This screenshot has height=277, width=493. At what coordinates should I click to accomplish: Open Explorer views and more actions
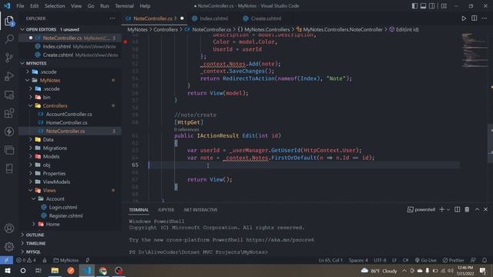(x=112, y=18)
